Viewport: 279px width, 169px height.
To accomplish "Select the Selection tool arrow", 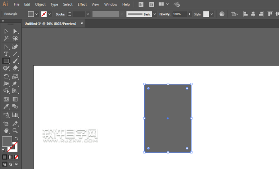I will click(6, 31).
